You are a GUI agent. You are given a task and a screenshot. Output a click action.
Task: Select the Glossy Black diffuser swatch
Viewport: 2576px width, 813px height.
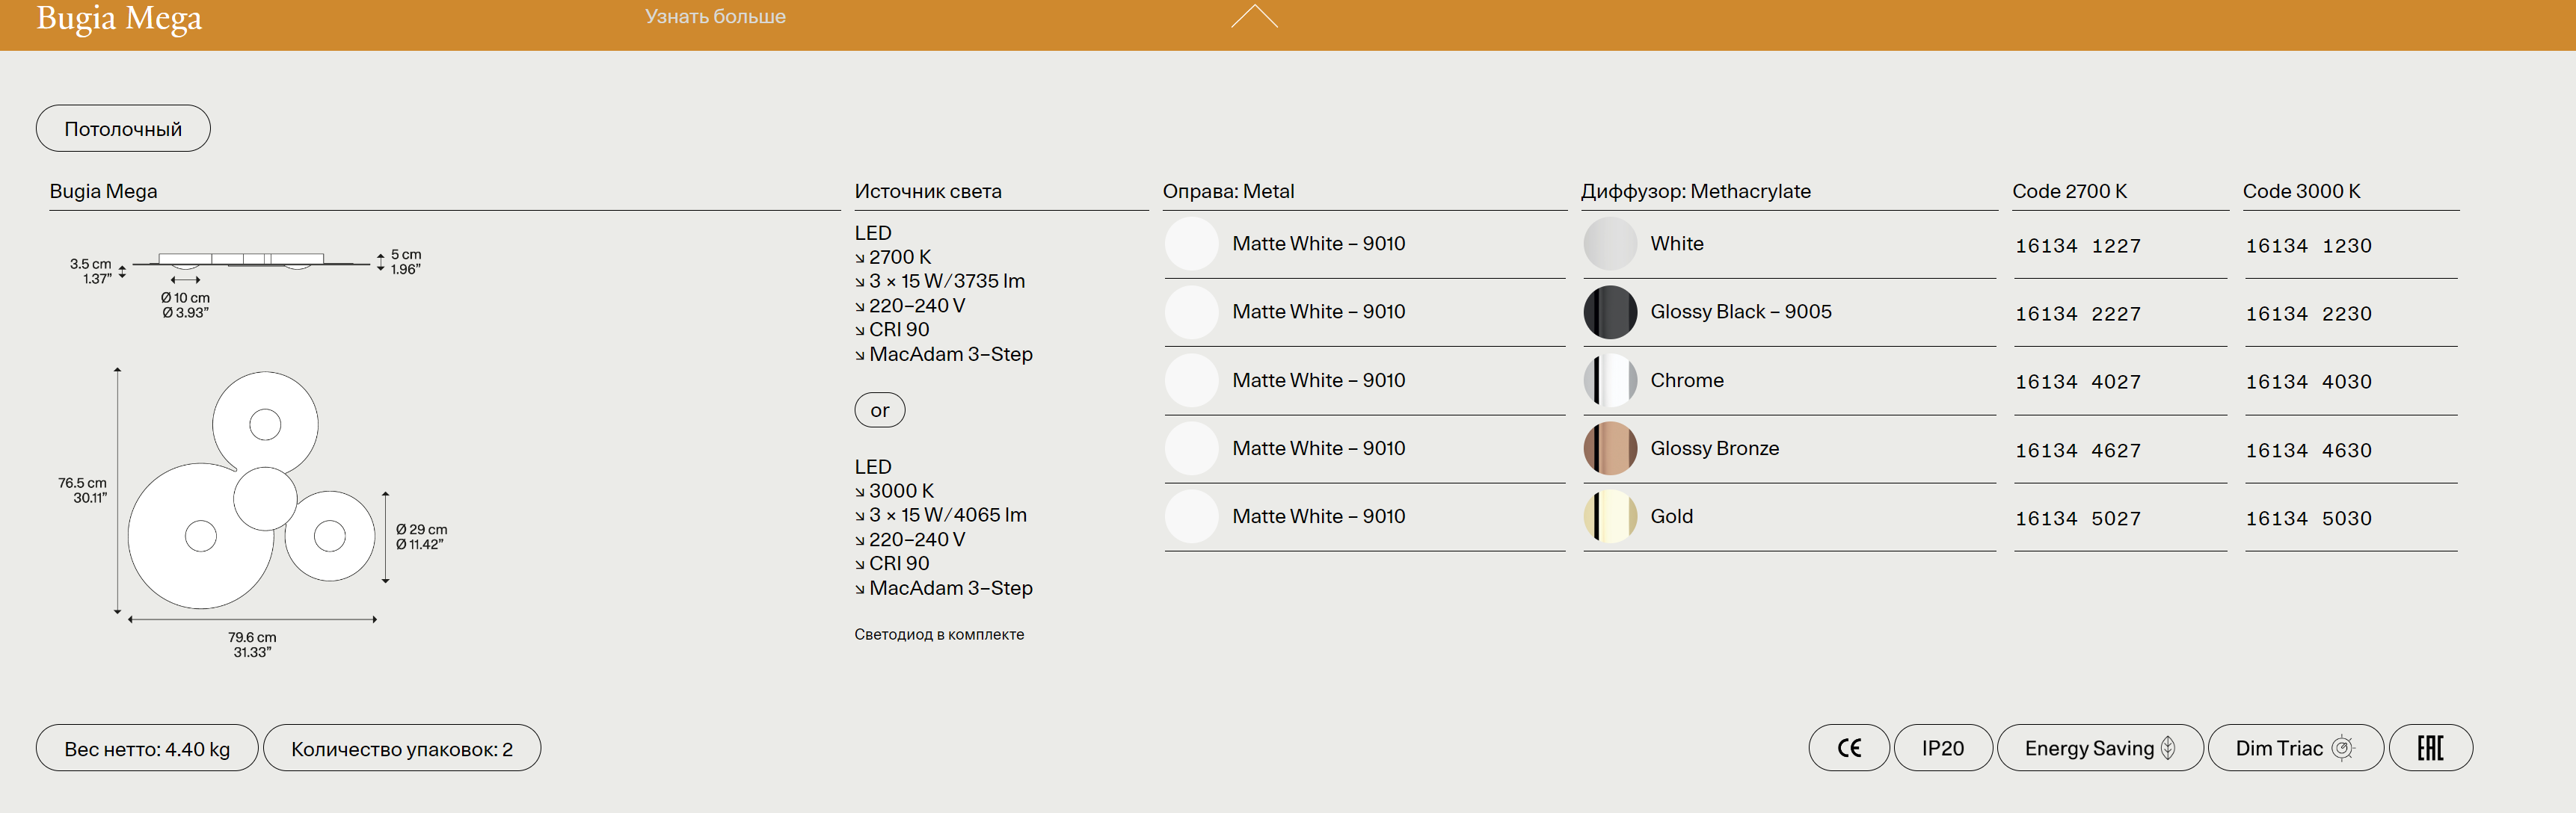click(1610, 312)
